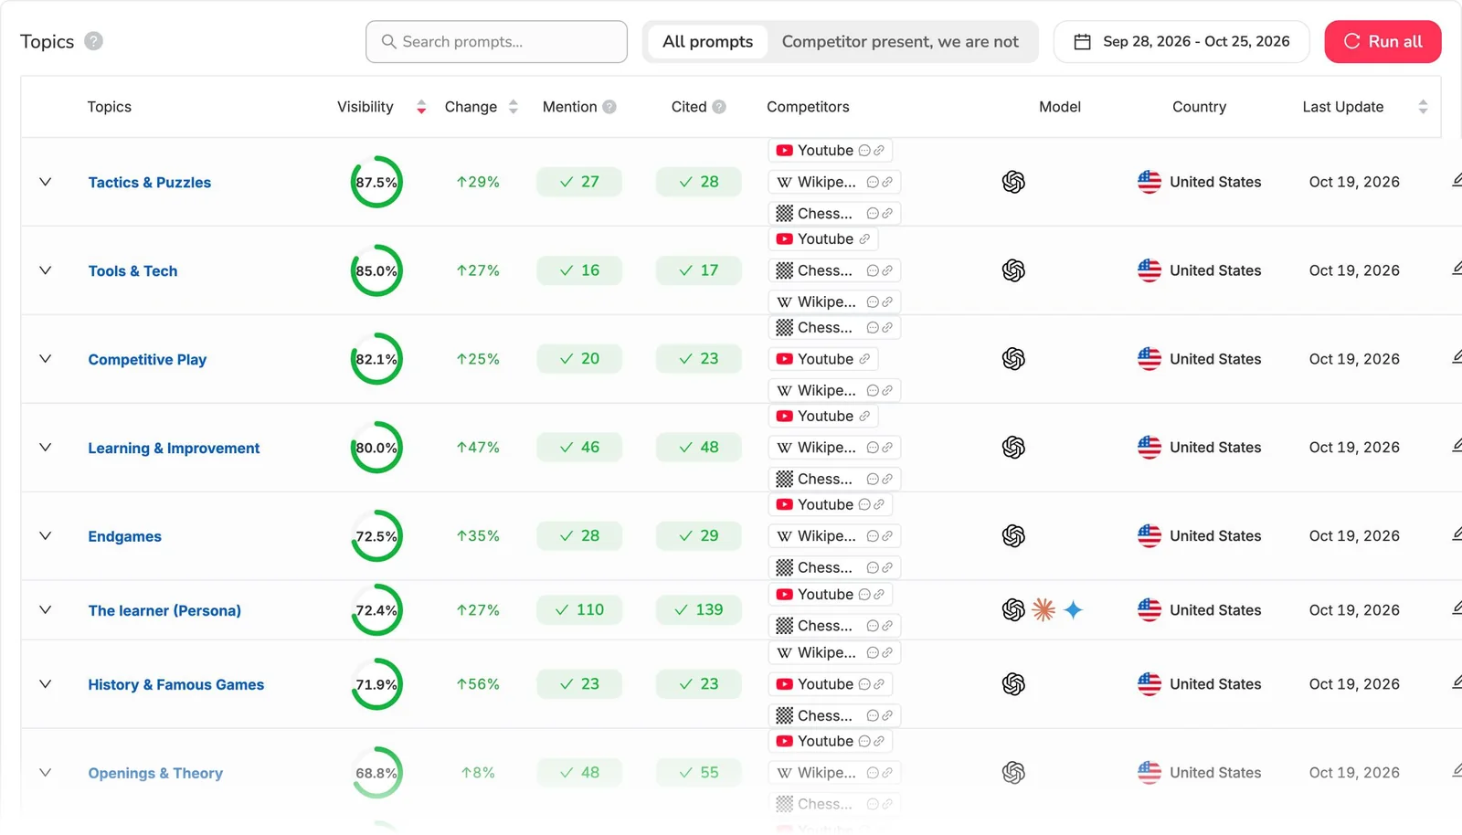
Task: Open the History & Famous Games link
Action: [175, 684]
